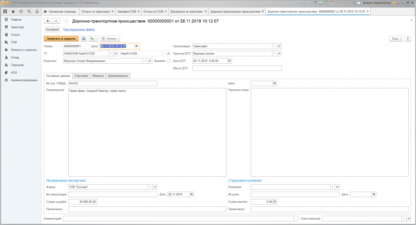Click the search magnifier icon
This screenshot has width=416, height=225.
[x=29, y=11]
